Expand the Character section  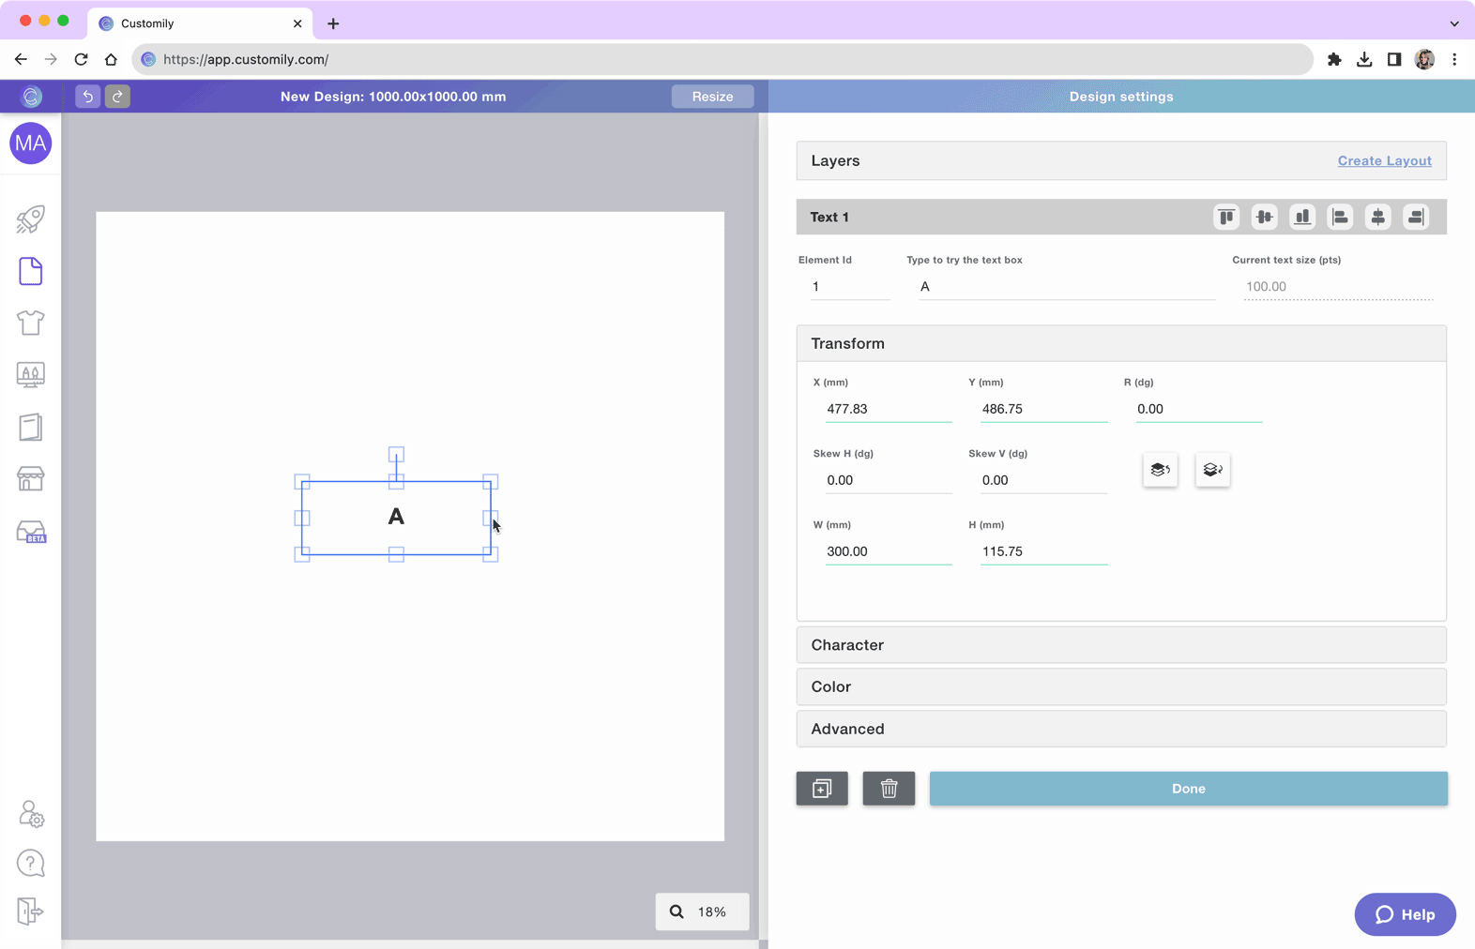click(x=1120, y=645)
